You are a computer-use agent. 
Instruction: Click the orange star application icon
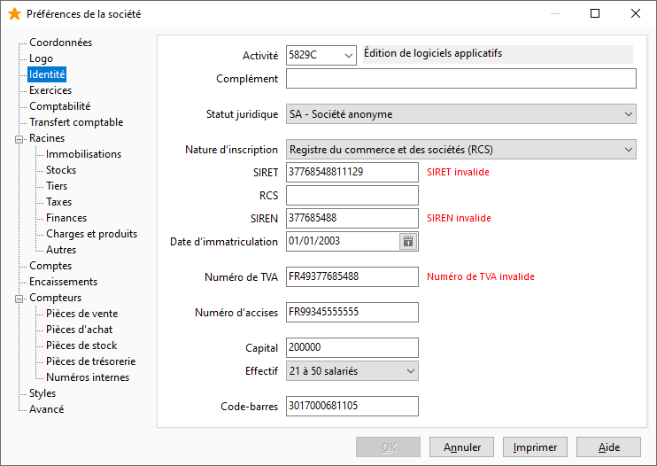coord(14,14)
